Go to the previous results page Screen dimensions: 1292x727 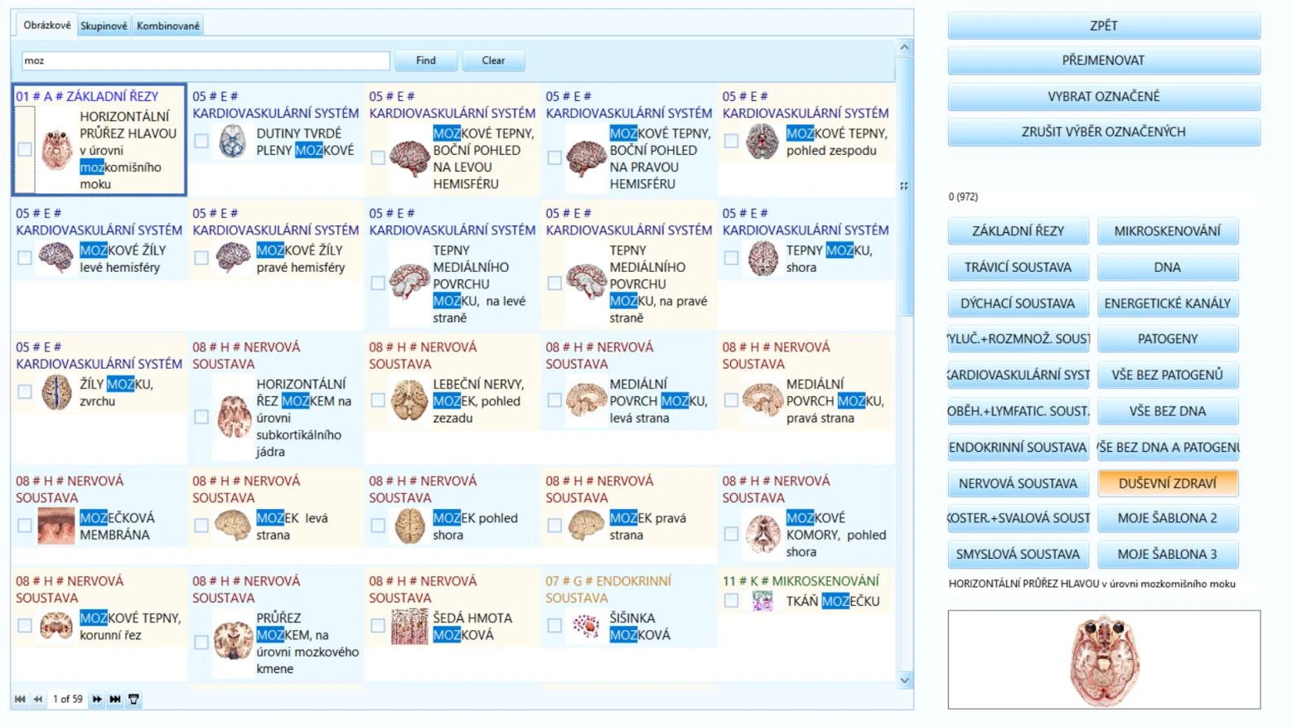pos(38,700)
